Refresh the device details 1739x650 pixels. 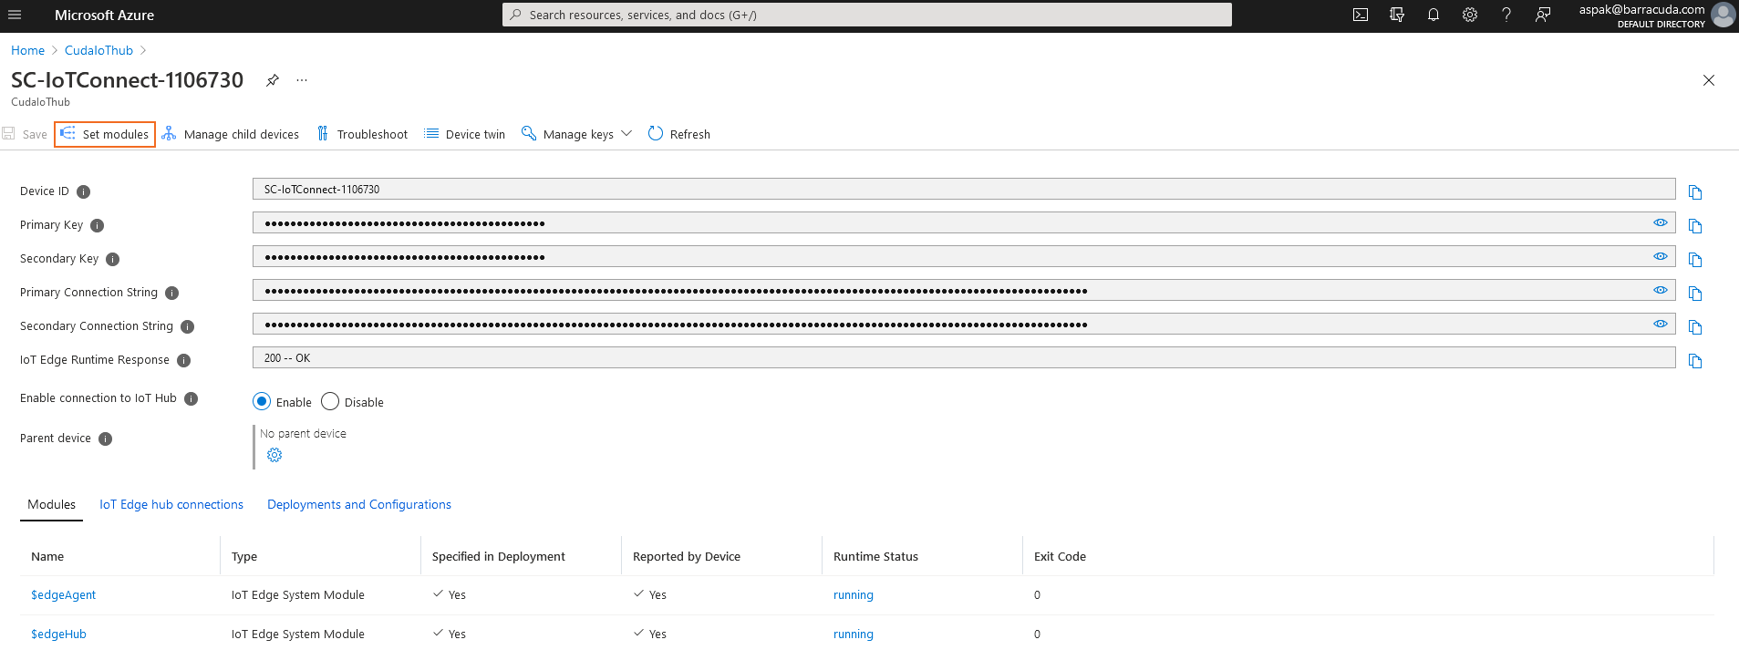tap(679, 134)
